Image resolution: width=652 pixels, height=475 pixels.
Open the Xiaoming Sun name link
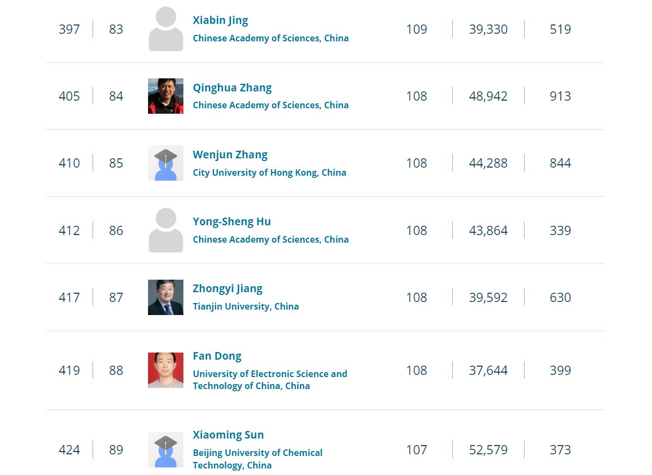[x=228, y=435]
